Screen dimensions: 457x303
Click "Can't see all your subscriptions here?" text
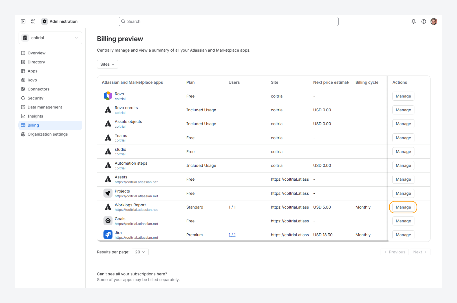132,274
